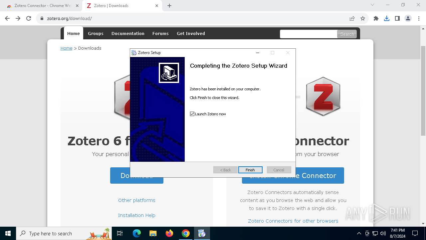Click the Windows taskbar search box
This screenshot has height=240, width=426.
pos(64,233)
